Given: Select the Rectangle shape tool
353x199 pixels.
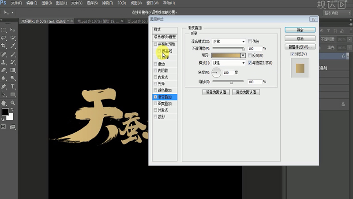Looking at the screenshot, I should click(x=13, y=94).
